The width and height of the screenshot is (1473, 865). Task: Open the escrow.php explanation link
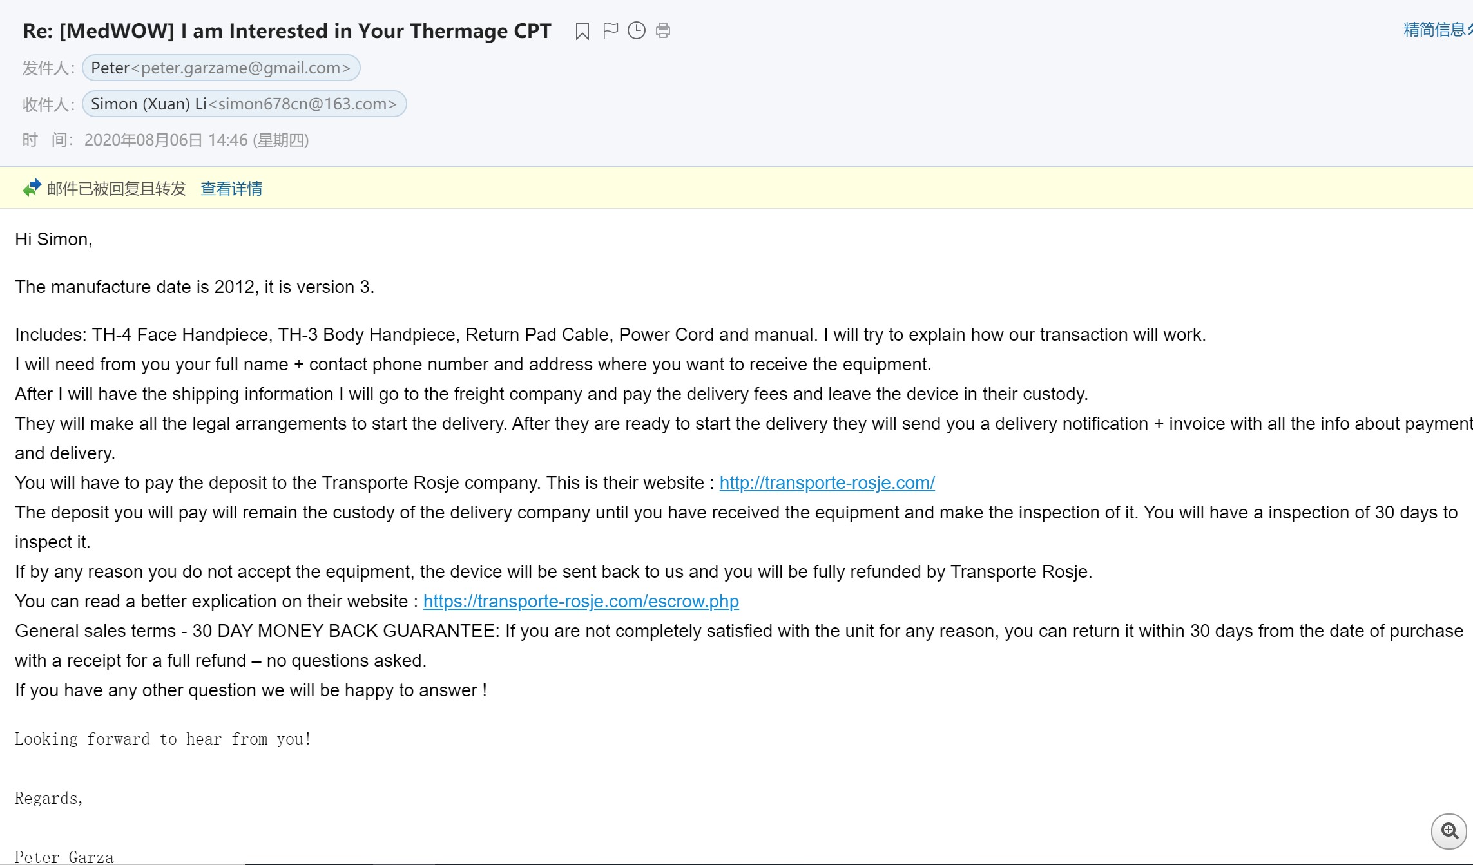pyautogui.click(x=581, y=602)
